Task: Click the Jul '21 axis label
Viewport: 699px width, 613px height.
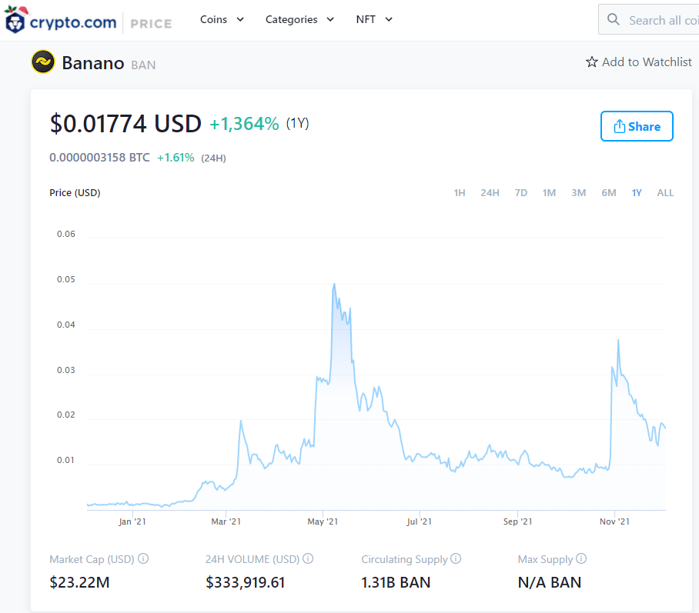Action: (419, 521)
